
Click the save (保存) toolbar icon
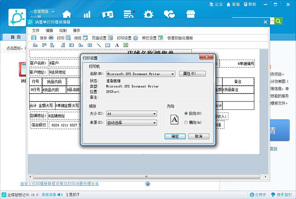(x=40, y=37)
